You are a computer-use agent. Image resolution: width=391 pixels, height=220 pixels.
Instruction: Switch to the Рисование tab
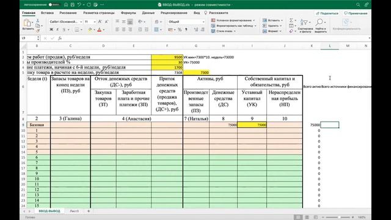pyautogui.click(x=68, y=13)
